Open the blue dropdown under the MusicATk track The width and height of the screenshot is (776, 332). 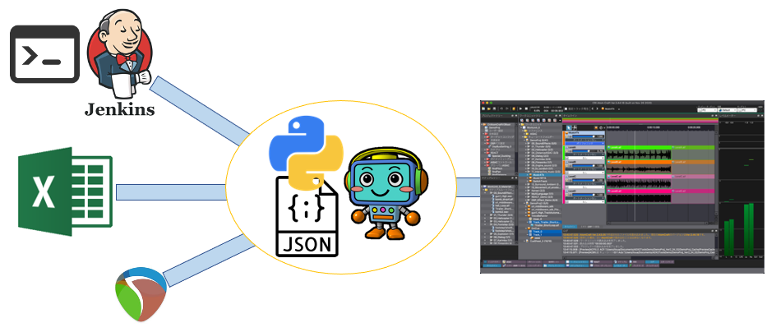[585, 144]
